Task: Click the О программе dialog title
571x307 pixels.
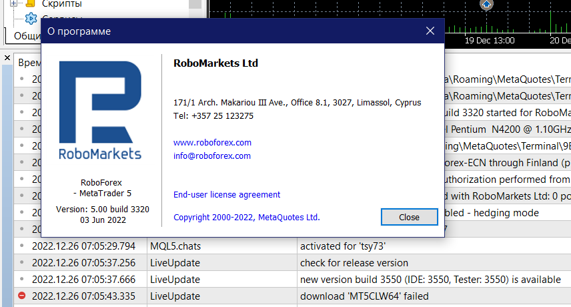Action: tap(79, 31)
